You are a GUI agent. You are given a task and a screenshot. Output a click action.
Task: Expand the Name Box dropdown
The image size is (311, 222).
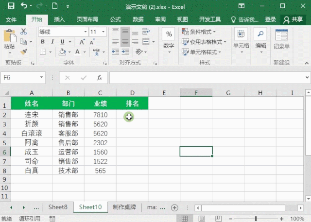tap(41, 78)
